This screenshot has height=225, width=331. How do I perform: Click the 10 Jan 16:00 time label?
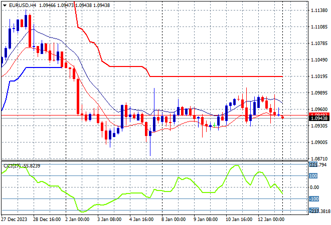[239, 219]
